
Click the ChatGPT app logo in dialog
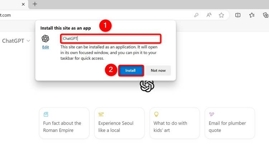[45, 39]
